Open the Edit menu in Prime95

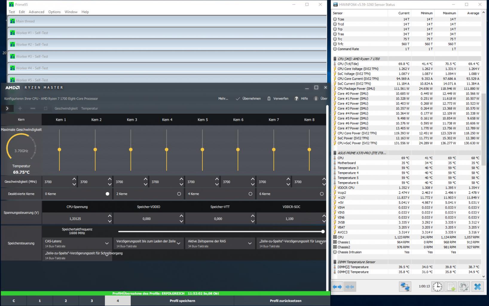(22, 12)
